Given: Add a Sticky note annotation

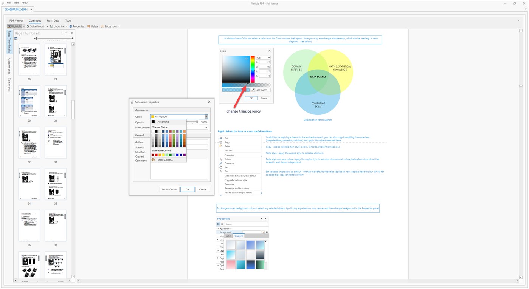Looking at the screenshot, I should tap(109, 26).
